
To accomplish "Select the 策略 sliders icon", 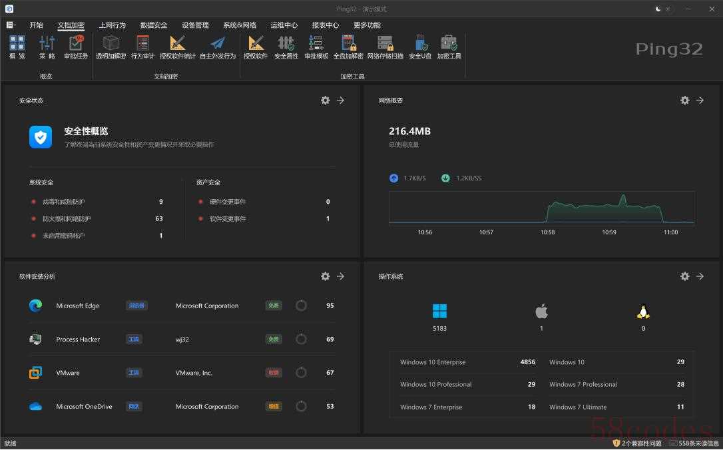I will click(x=47, y=47).
